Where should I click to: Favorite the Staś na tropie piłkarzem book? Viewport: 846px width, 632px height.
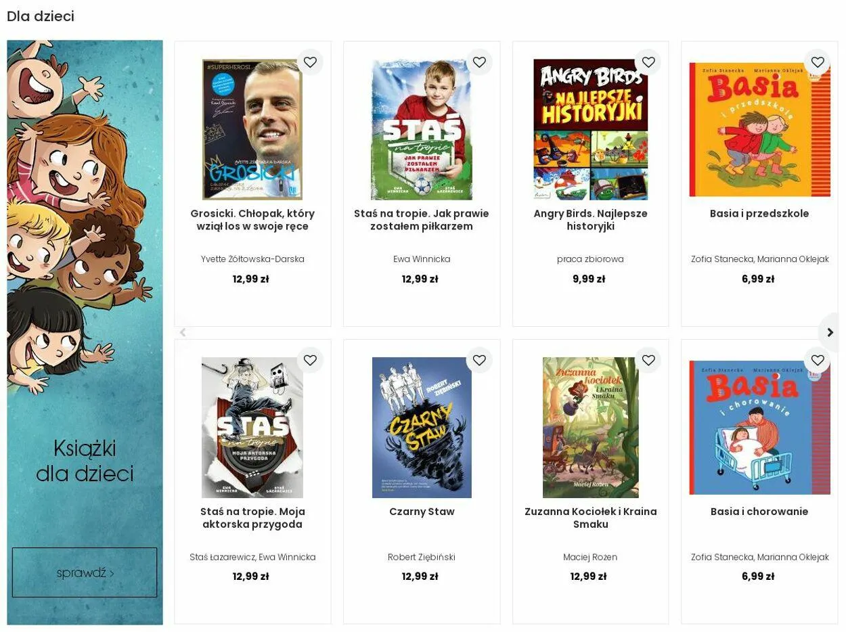pyautogui.click(x=479, y=62)
